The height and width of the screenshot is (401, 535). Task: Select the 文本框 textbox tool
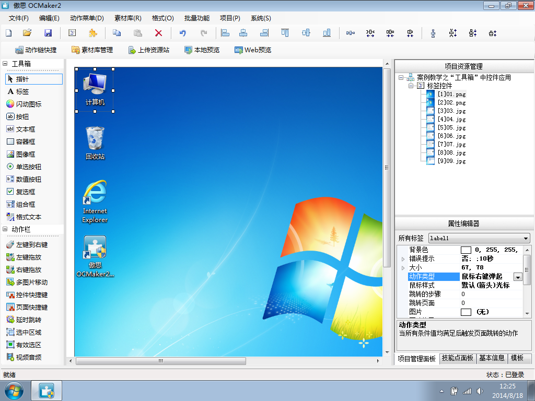[21, 129]
